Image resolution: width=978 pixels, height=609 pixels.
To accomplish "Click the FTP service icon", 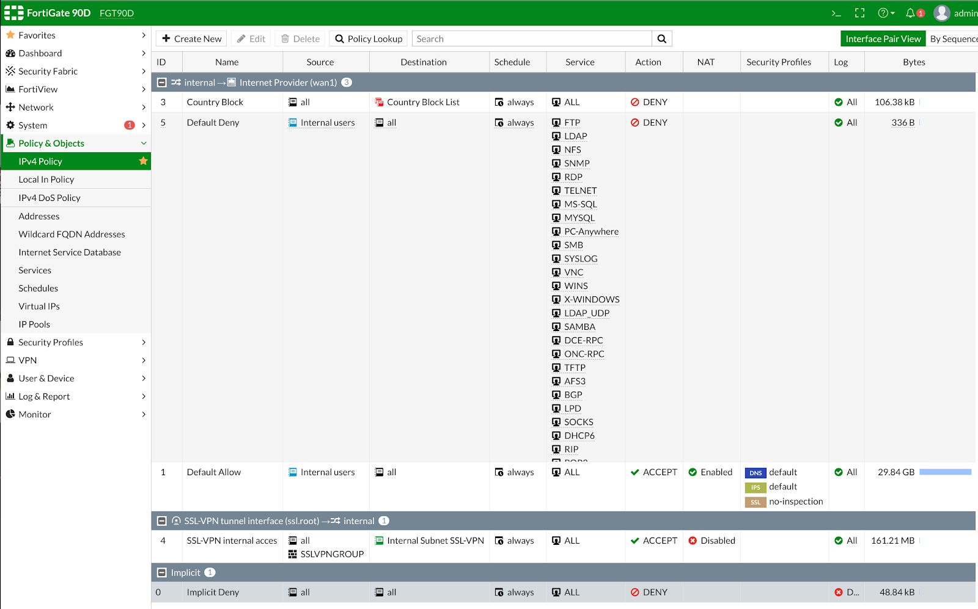I will 556,122.
